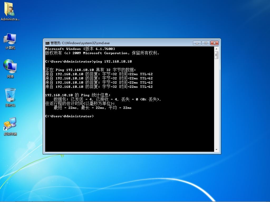Click the '往返行程的估计时间' line

click(x=80, y=104)
